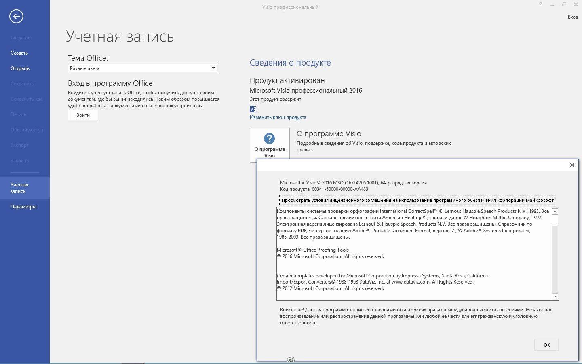This screenshot has height=364, width=582.
Task: Click the scrollbar down arrow in license text
Action: (555, 296)
